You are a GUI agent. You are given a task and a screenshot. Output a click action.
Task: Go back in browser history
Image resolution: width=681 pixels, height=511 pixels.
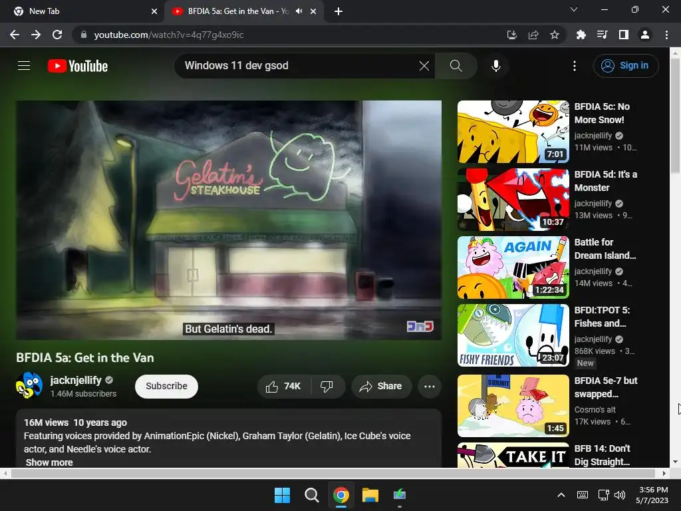click(x=15, y=35)
